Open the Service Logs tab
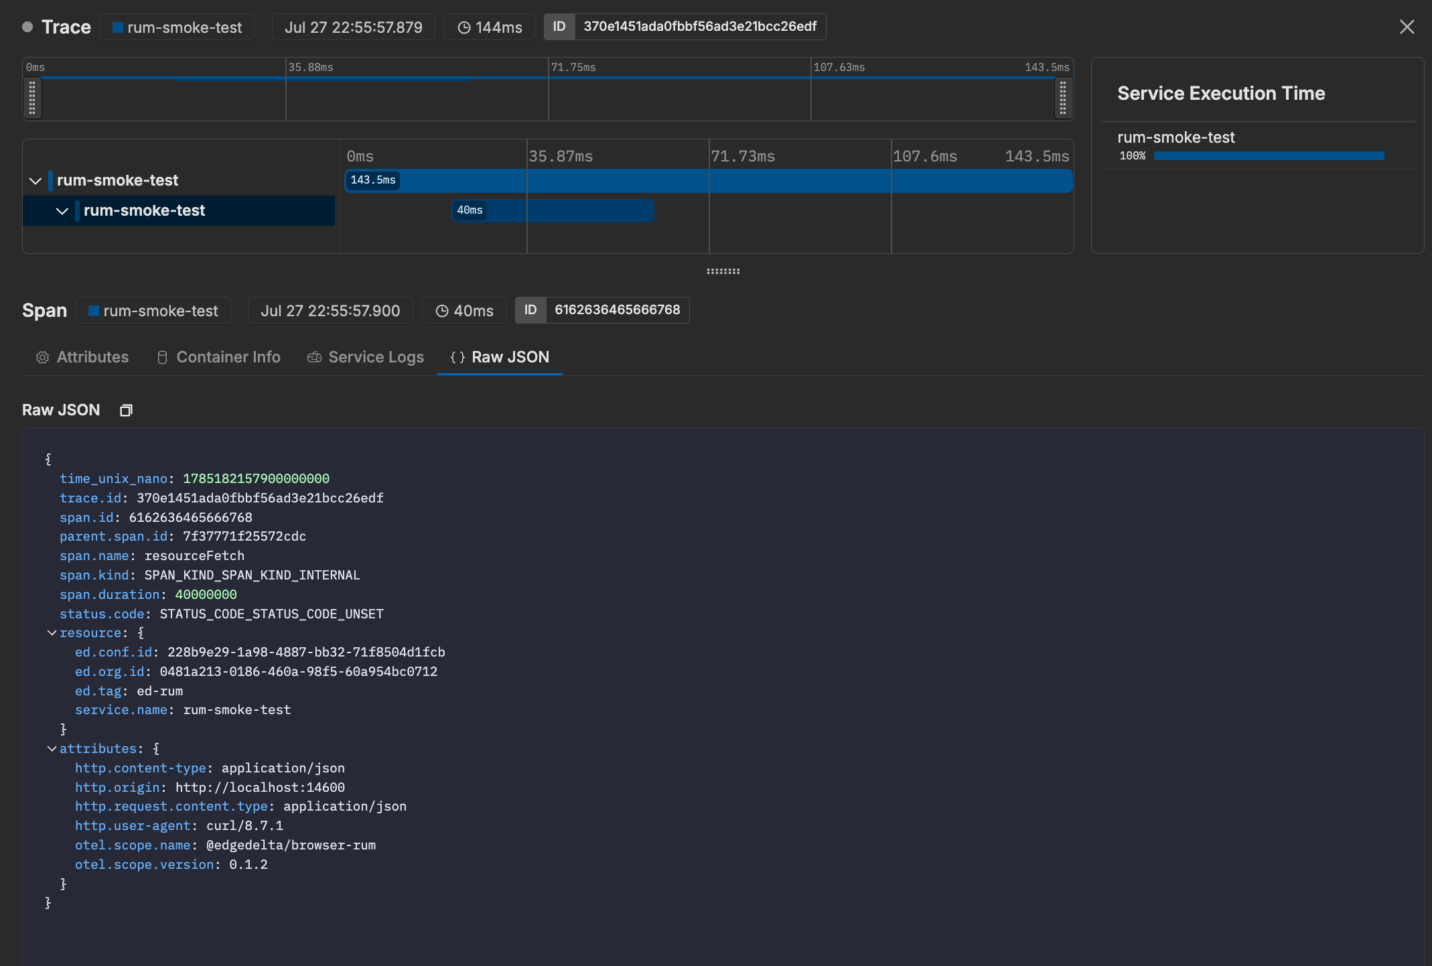The height and width of the screenshot is (966, 1432). (x=366, y=357)
